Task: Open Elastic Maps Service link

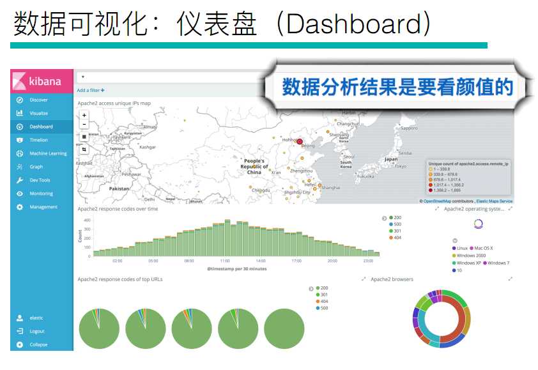Action: pyautogui.click(x=494, y=201)
